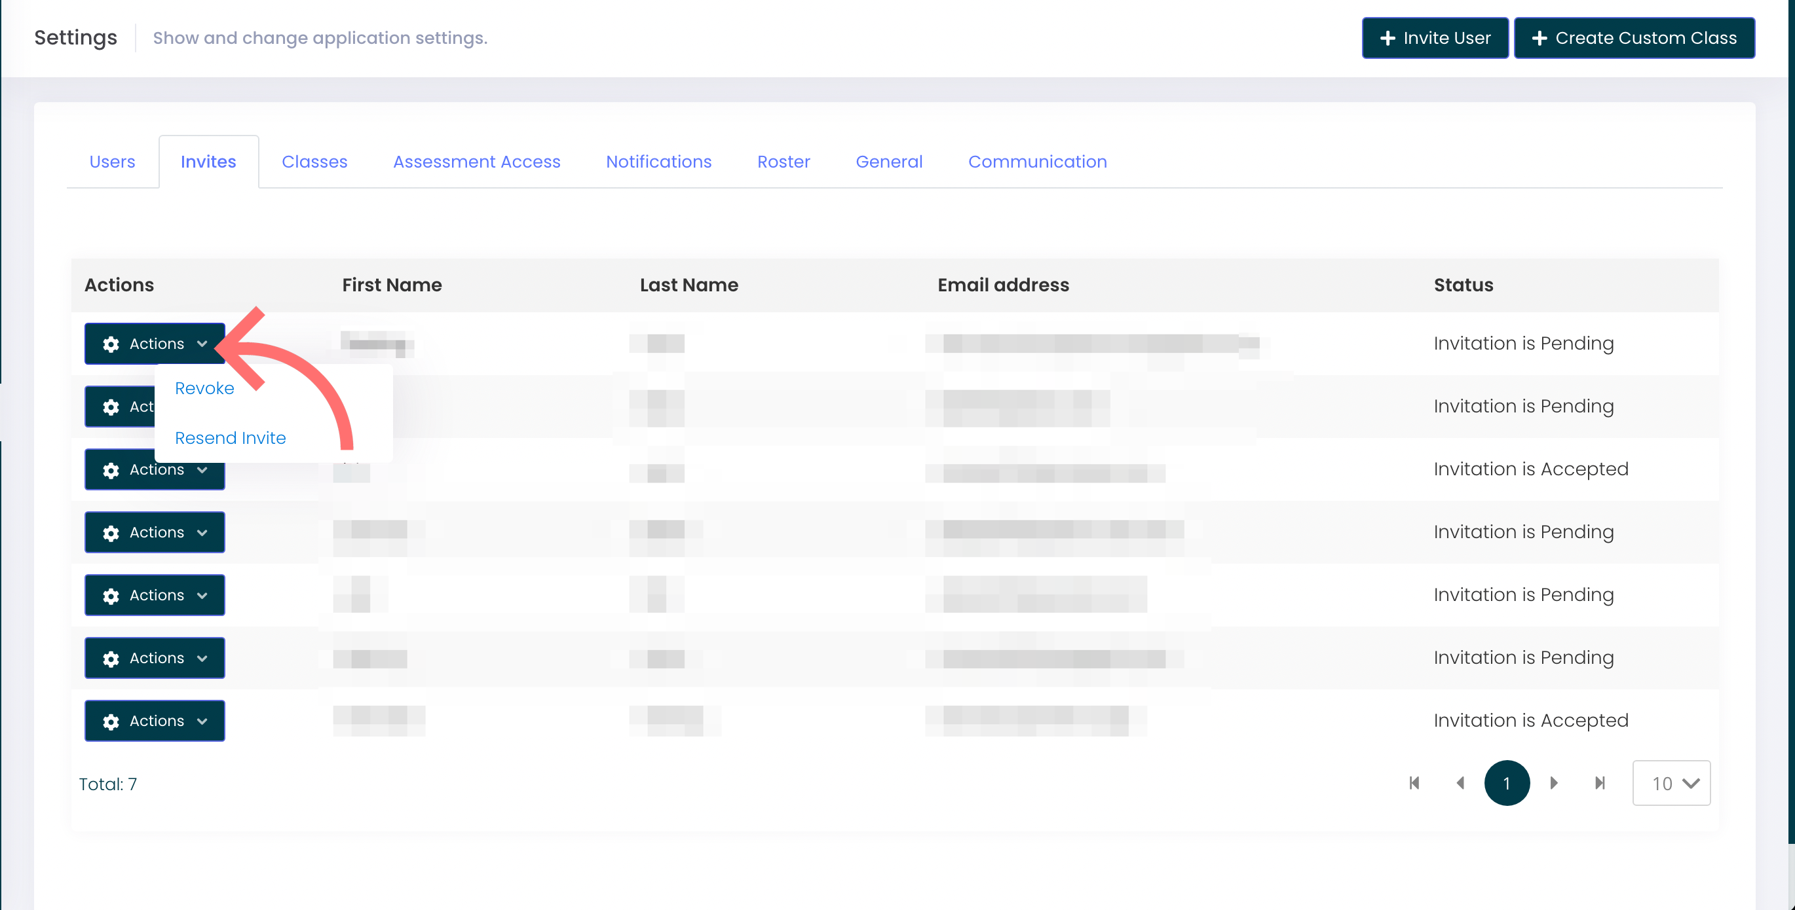Open the General tab
The image size is (1795, 910).
pos(888,162)
